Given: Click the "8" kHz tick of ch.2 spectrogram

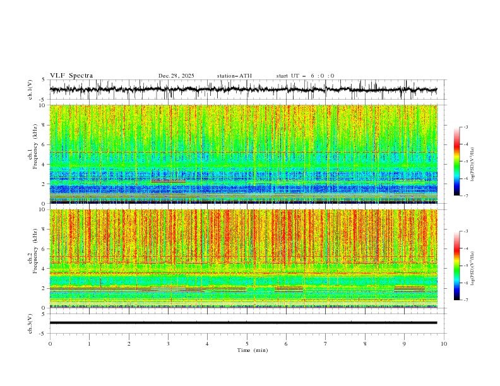Looking at the screenshot, I should click(44, 230).
